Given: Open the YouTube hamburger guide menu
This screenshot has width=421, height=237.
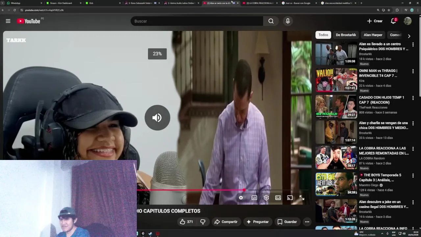Looking at the screenshot, I should pyautogui.click(x=8, y=21).
